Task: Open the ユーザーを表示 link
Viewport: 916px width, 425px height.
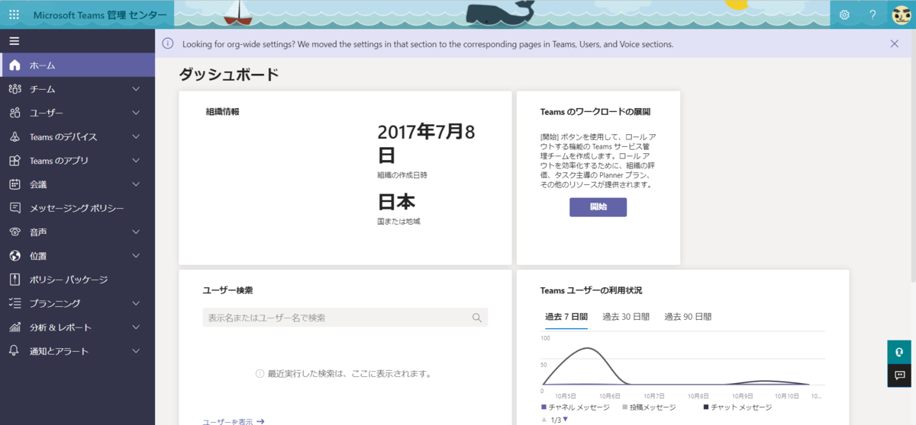Action: (x=234, y=420)
